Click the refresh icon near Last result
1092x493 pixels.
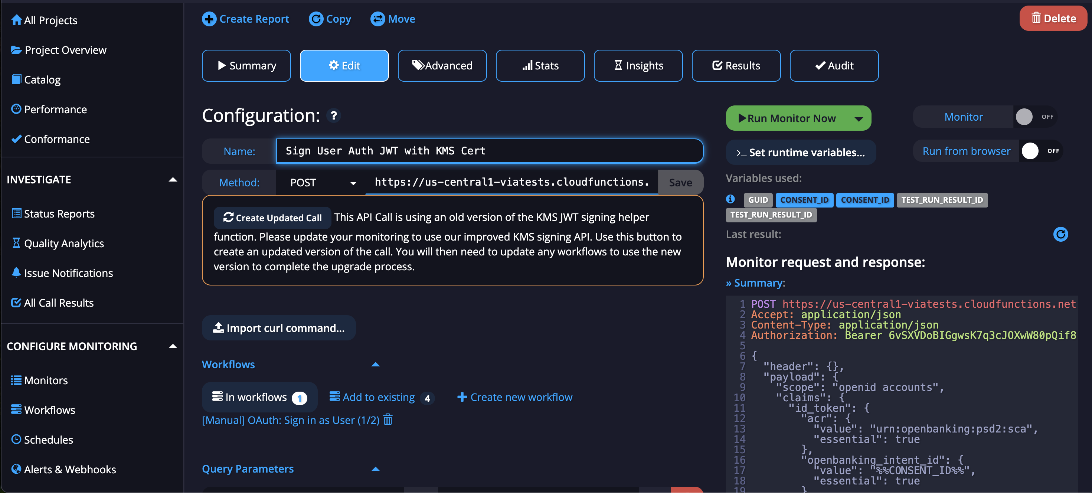coord(1060,234)
